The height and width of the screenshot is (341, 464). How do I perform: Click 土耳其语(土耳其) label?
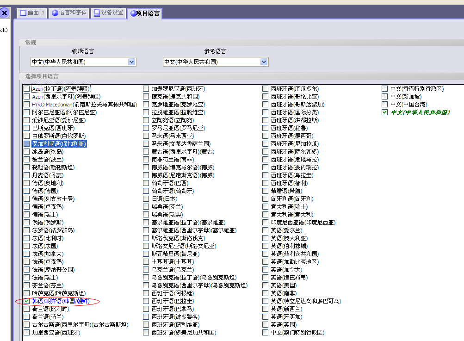[x=173, y=262]
